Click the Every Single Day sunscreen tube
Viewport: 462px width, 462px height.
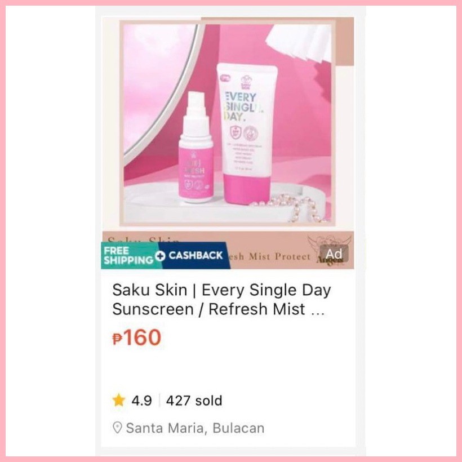[246, 133]
